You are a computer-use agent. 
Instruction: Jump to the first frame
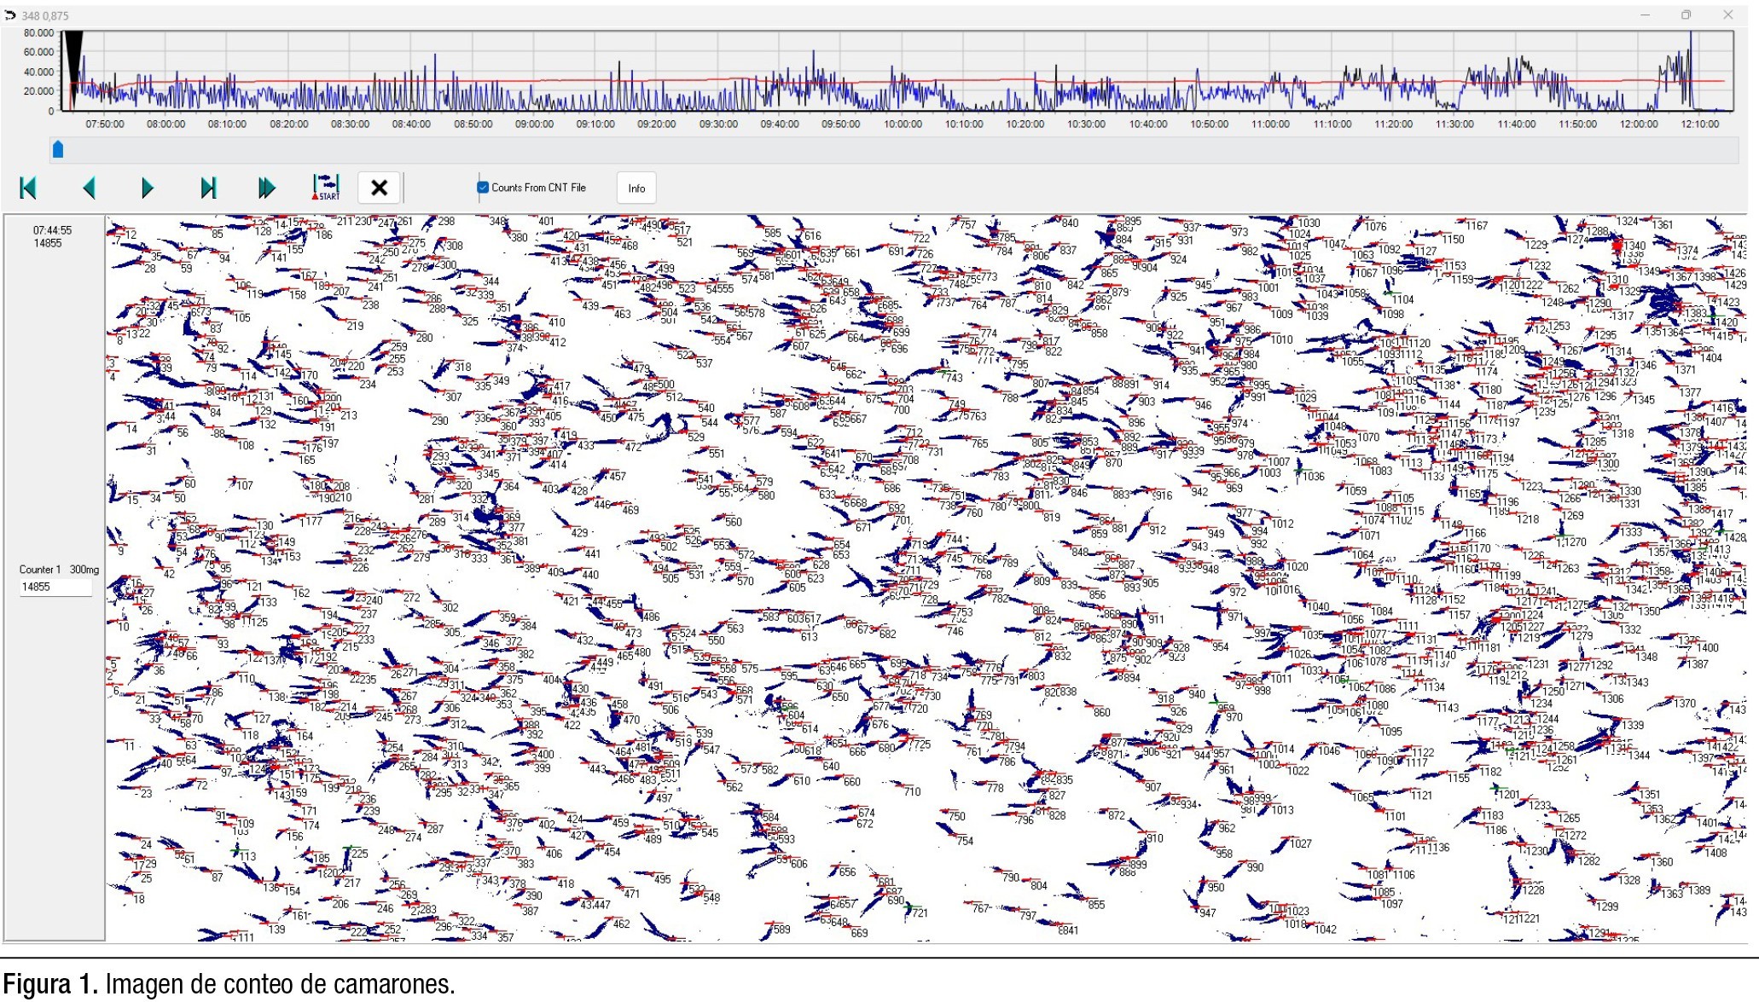28,188
